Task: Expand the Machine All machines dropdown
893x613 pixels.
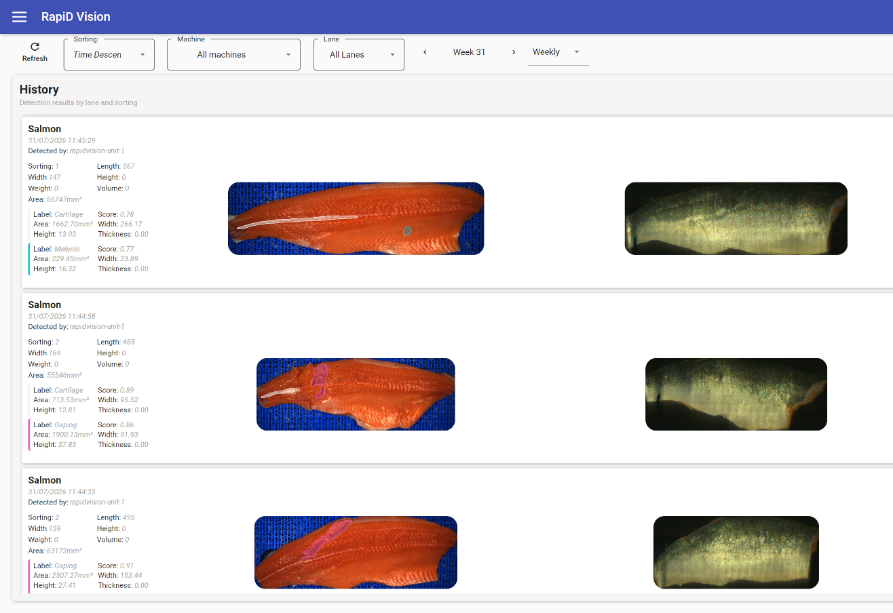Action: pos(233,54)
